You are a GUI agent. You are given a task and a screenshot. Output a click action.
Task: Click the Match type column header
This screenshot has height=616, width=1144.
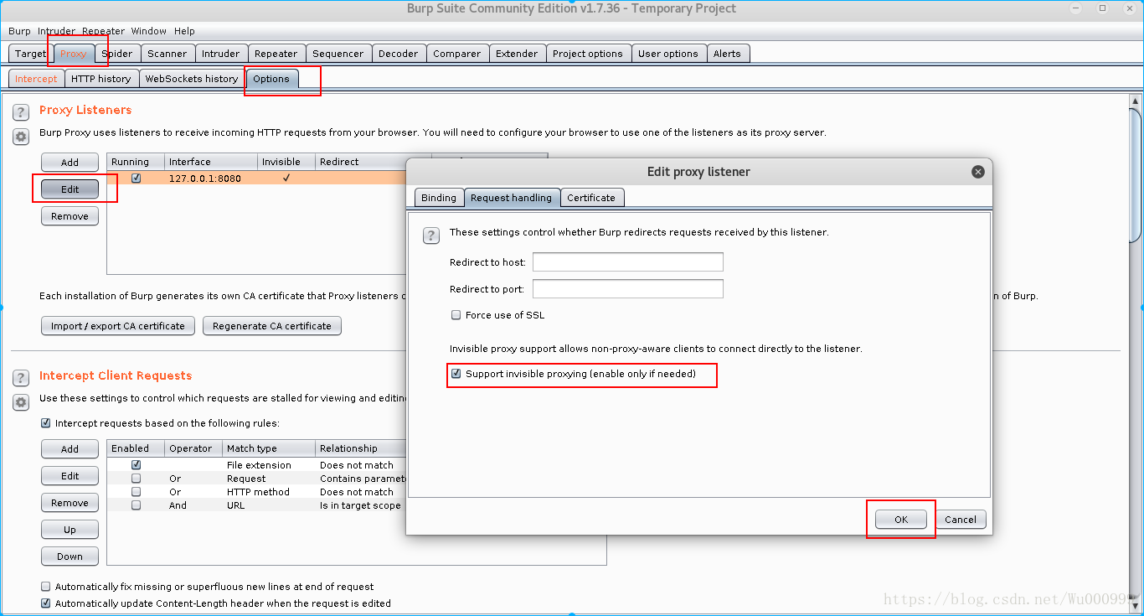tap(269, 448)
